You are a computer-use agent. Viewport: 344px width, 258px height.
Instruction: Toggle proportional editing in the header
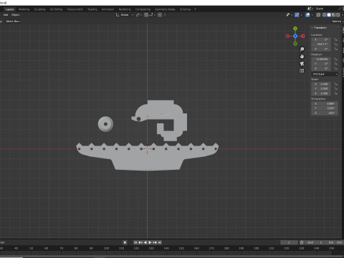(x=160, y=15)
